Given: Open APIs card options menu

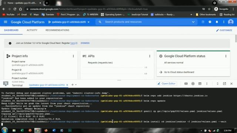Looking at the screenshot, I should 150,56.
